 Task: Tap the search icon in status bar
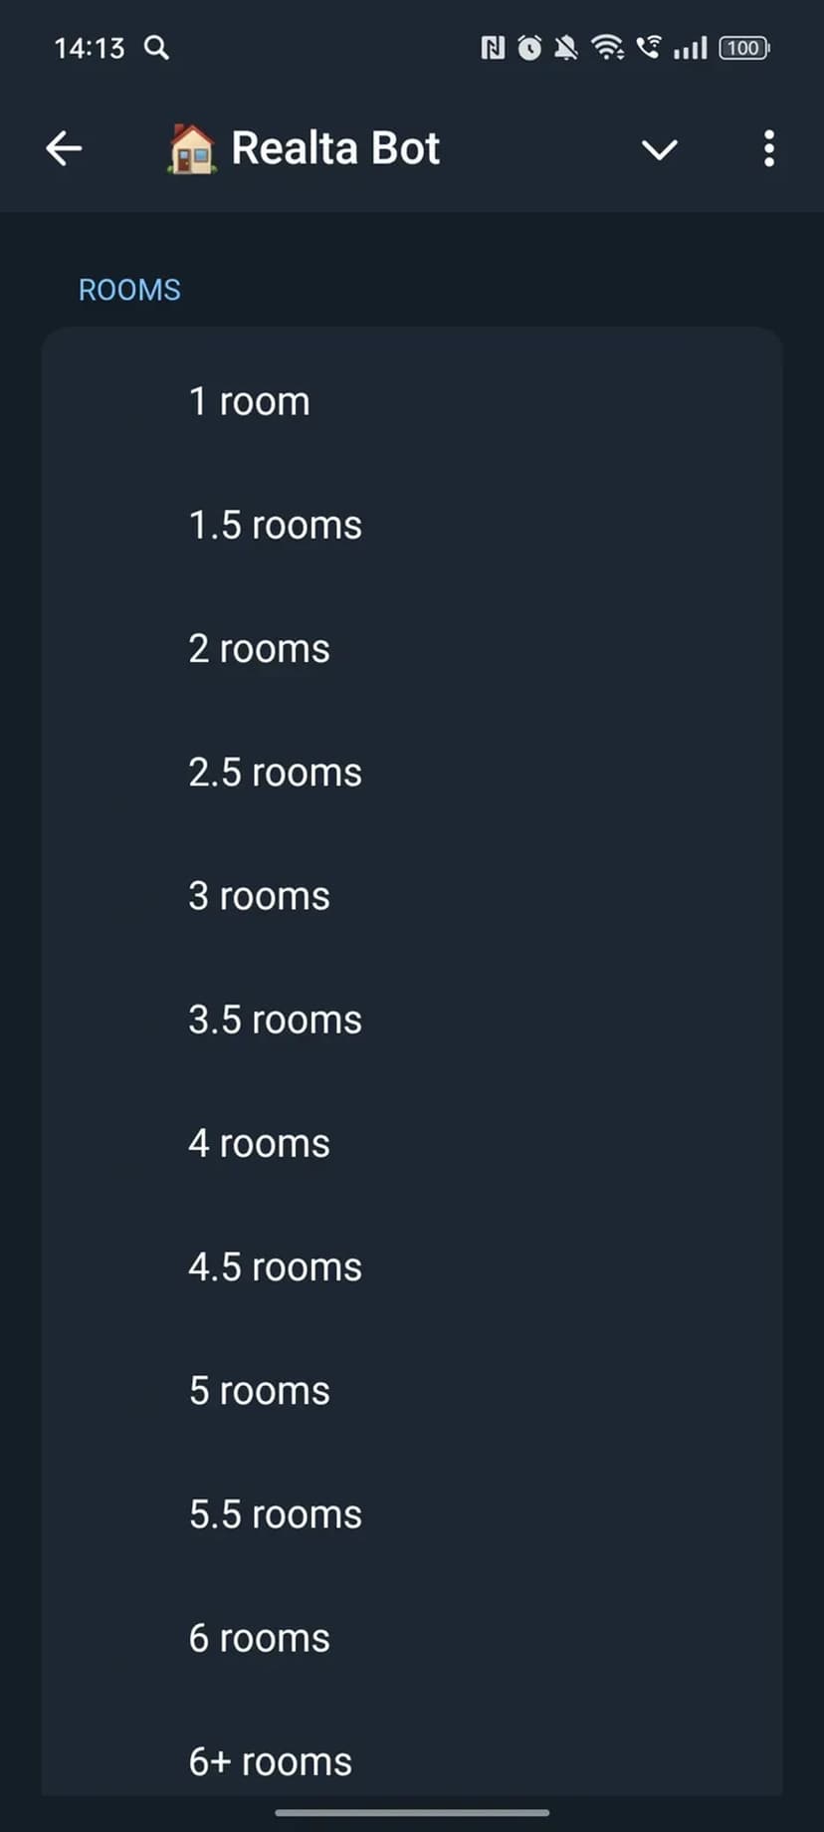click(x=156, y=48)
